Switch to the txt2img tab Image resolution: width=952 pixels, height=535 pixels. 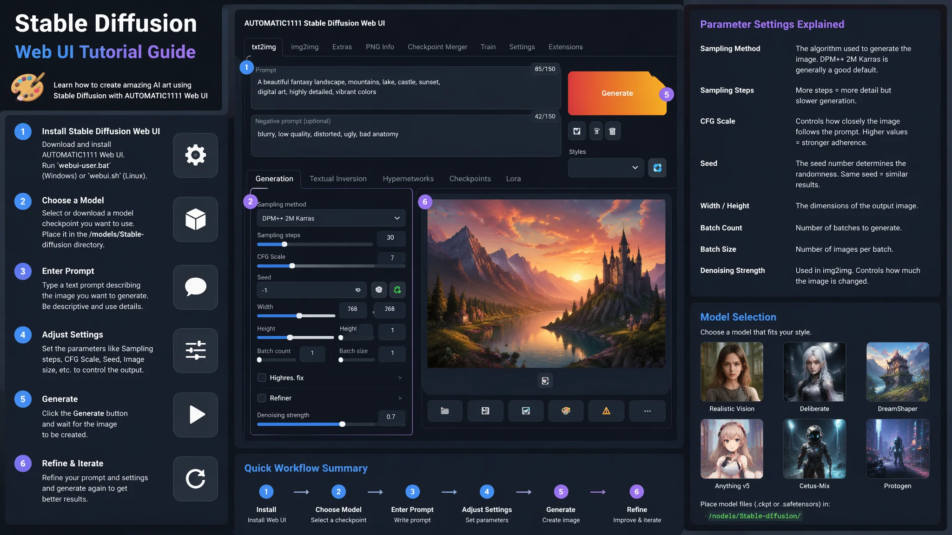(264, 47)
